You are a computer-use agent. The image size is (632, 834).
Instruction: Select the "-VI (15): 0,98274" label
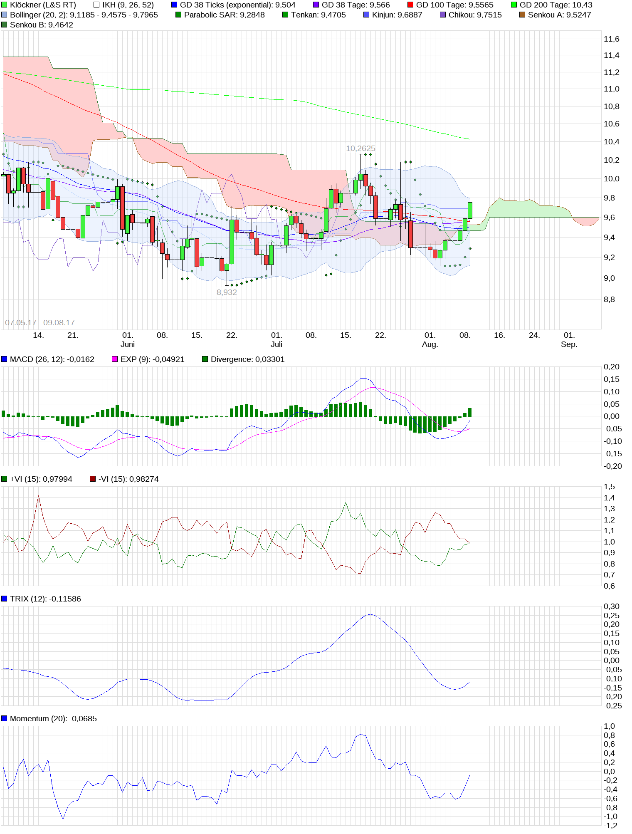point(129,479)
